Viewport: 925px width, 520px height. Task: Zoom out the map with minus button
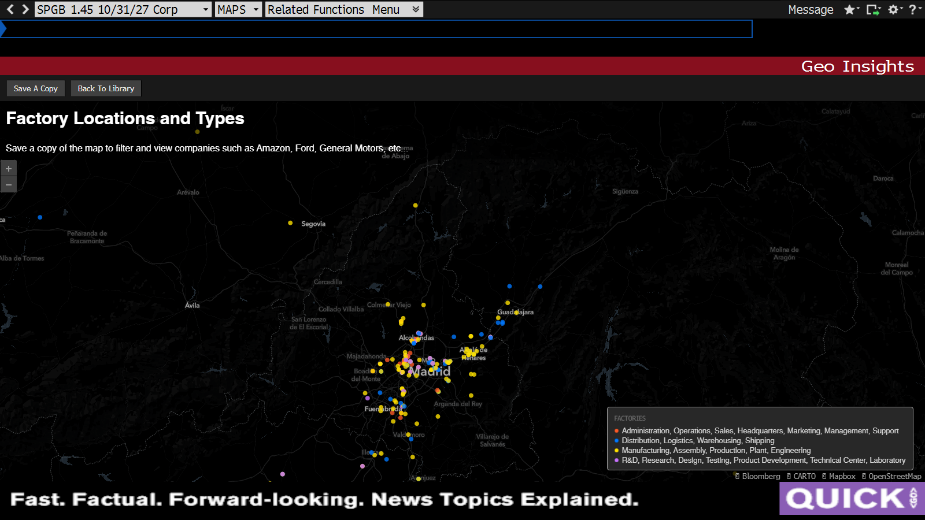[9, 185]
